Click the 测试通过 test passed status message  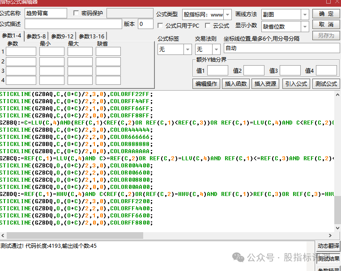click(x=48, y=246)
